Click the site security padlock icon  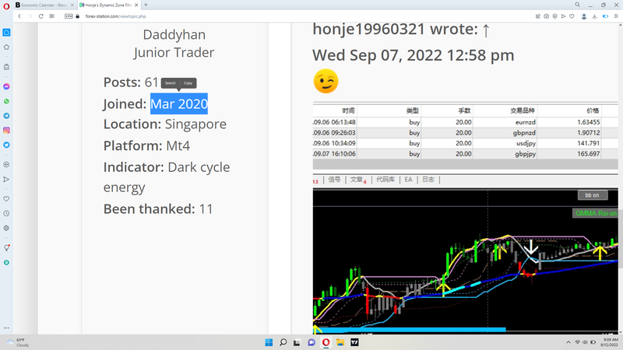78,16
